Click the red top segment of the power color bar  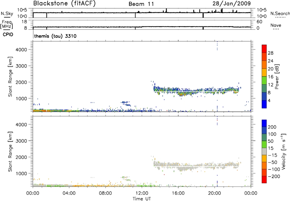pos(264,49)
